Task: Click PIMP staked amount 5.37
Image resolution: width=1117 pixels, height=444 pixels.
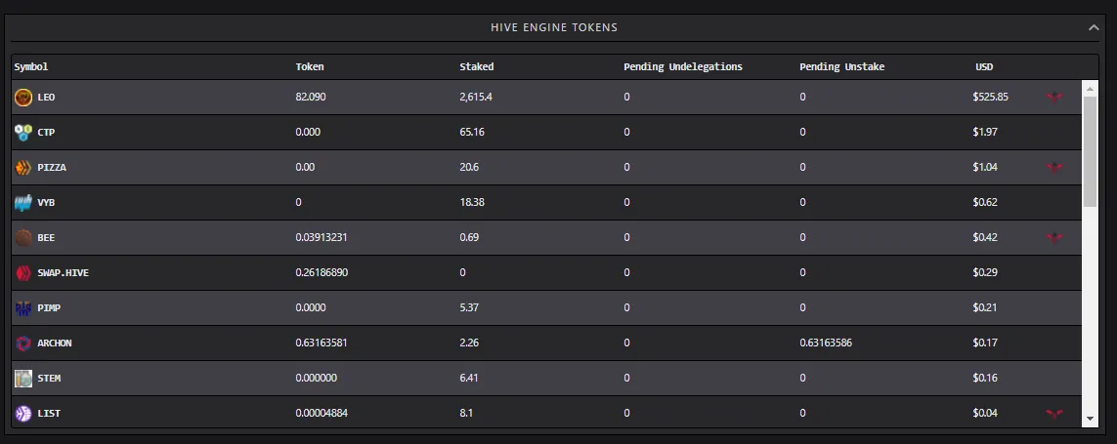Action: click(x=469, y=307)
